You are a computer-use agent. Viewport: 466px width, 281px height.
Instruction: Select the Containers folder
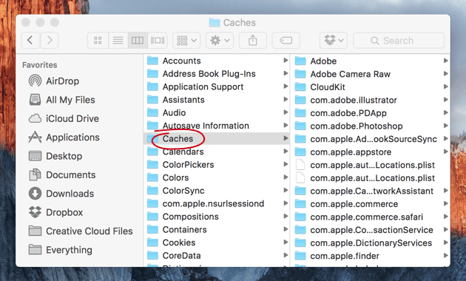click(x=217, y=229)
